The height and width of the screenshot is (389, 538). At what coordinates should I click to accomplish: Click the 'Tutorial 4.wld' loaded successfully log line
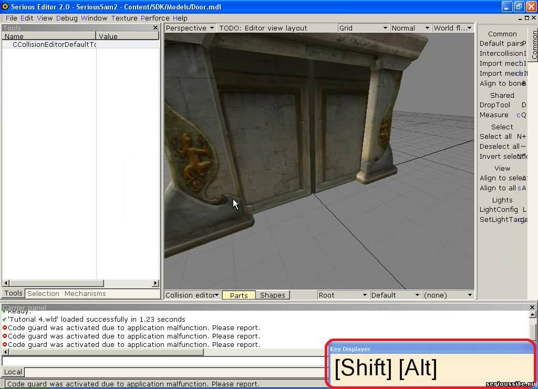[97, 319]
